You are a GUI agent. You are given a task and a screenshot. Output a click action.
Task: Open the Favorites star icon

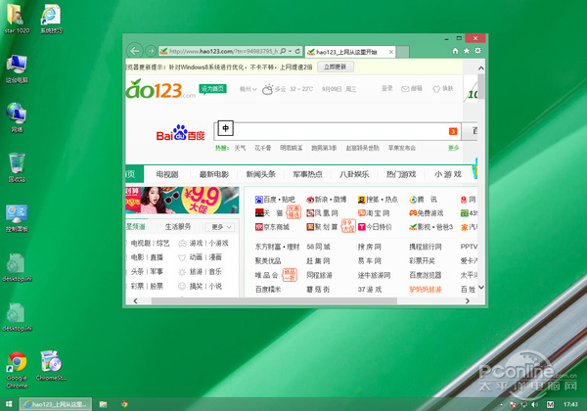(467, 51)
